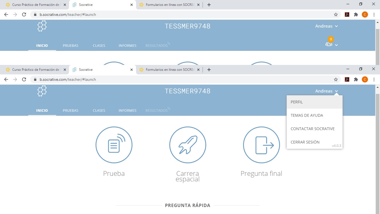Open Adobe PDF extension in lower window
Screen dimensions: 380x214
347,79
